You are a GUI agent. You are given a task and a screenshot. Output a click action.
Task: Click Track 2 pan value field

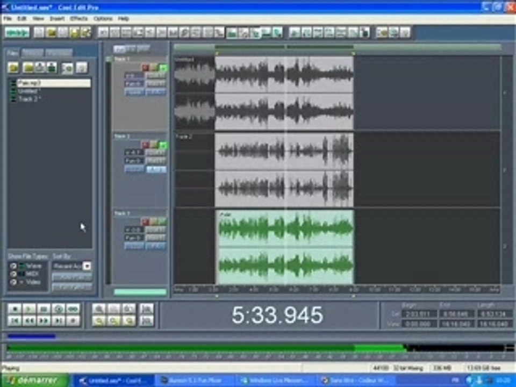pyautogui.click(x=134, y=161)
